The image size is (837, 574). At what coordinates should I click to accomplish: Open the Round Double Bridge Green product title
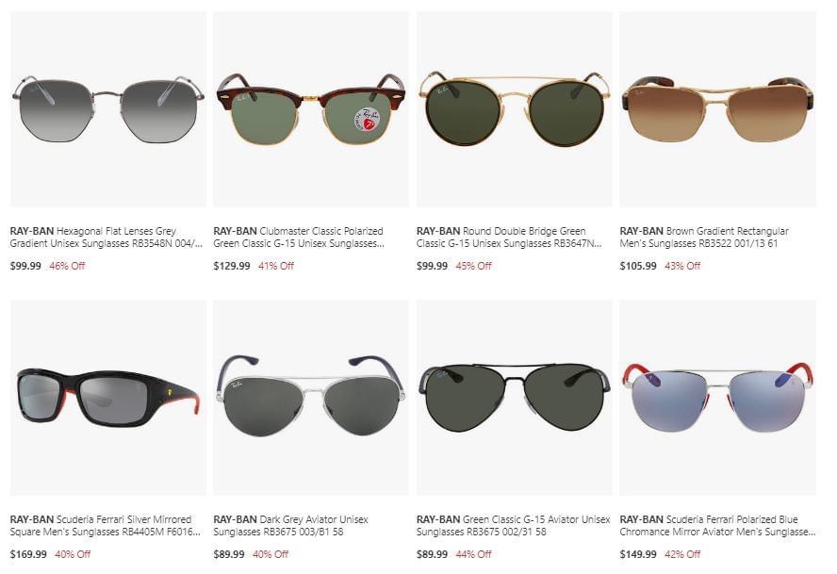pyautogui.click(x=509, y=238)
